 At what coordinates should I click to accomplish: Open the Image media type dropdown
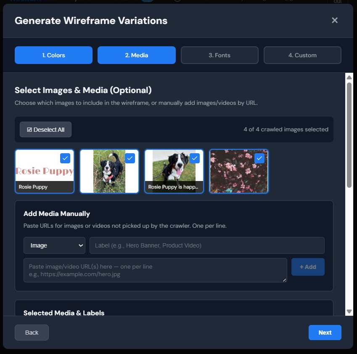point(54,245)
